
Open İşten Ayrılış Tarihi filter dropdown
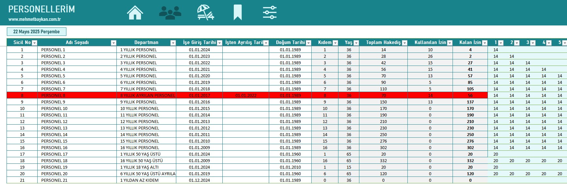[x=266, y=43]
